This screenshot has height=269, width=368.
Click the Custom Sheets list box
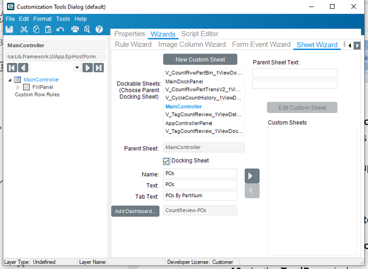312,191
